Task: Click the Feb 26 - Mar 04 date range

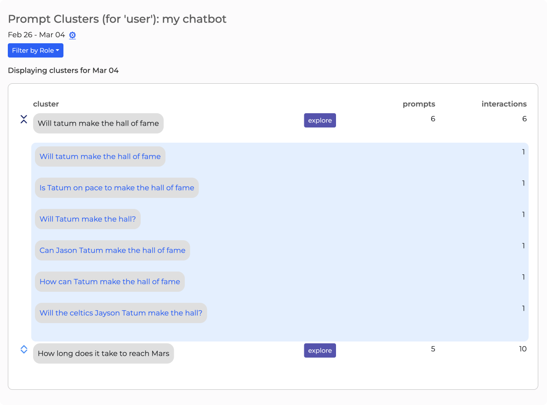Action: [x=36, y=35]
